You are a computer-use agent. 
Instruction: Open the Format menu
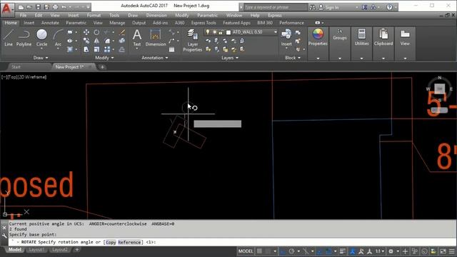(x=94, y=15)
